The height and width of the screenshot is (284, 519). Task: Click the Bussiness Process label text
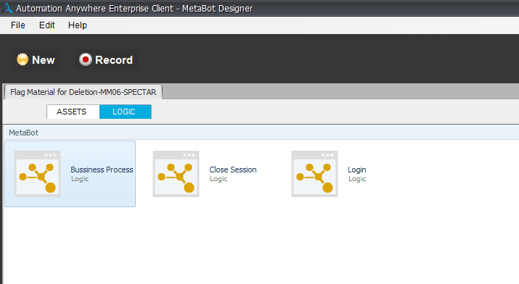102,170
